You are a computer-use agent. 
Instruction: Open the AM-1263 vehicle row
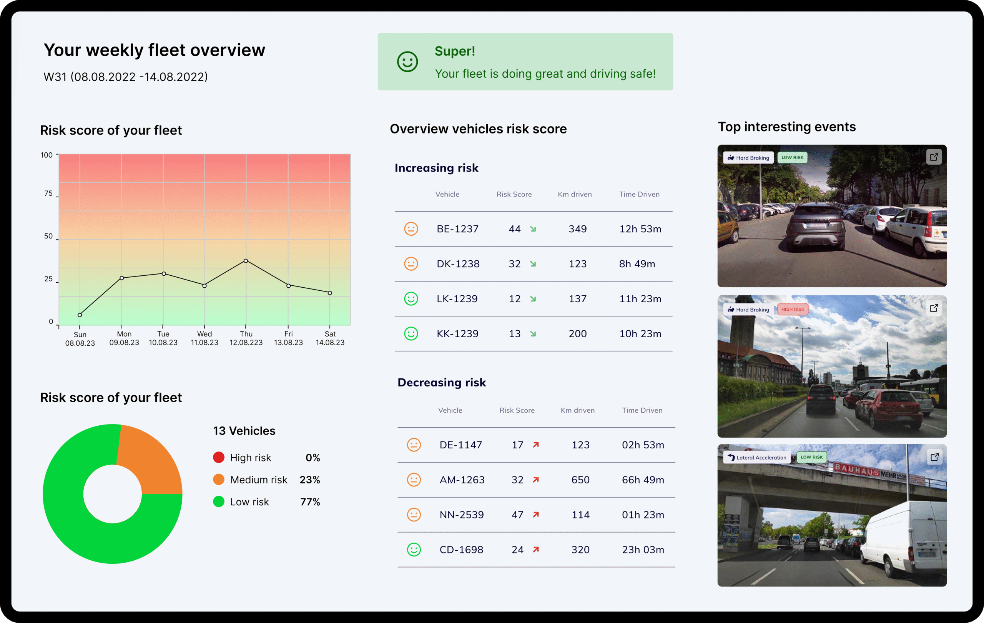pos(462,480)
